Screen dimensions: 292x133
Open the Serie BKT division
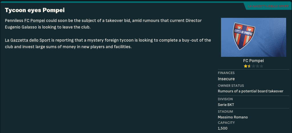pyautogui.click(x=226, y=105)
